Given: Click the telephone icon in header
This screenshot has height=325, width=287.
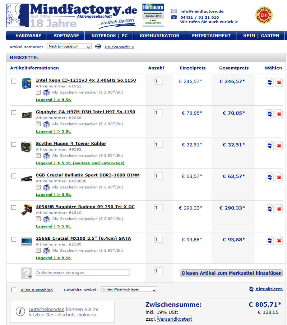Looking at the screenshot, I should pos(174,17).
